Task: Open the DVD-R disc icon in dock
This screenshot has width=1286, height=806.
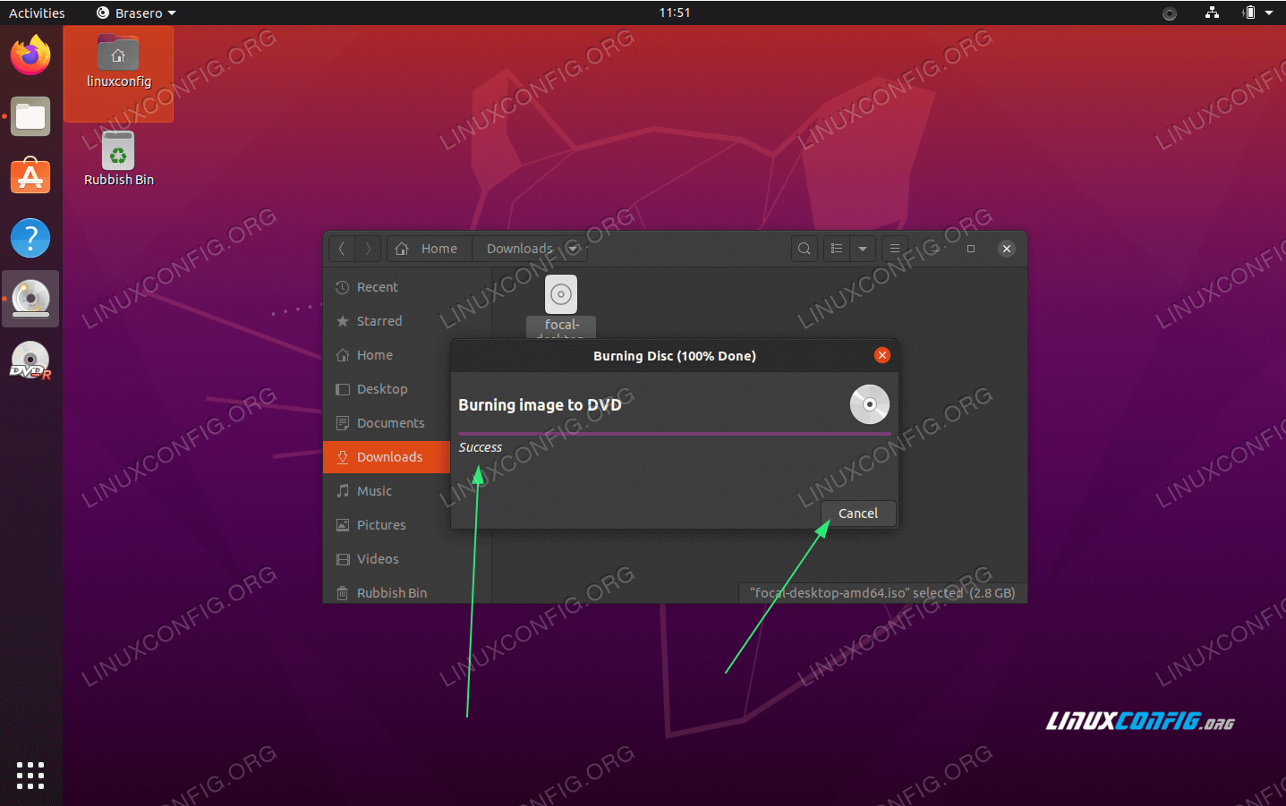Action: (x=30, y=361)
